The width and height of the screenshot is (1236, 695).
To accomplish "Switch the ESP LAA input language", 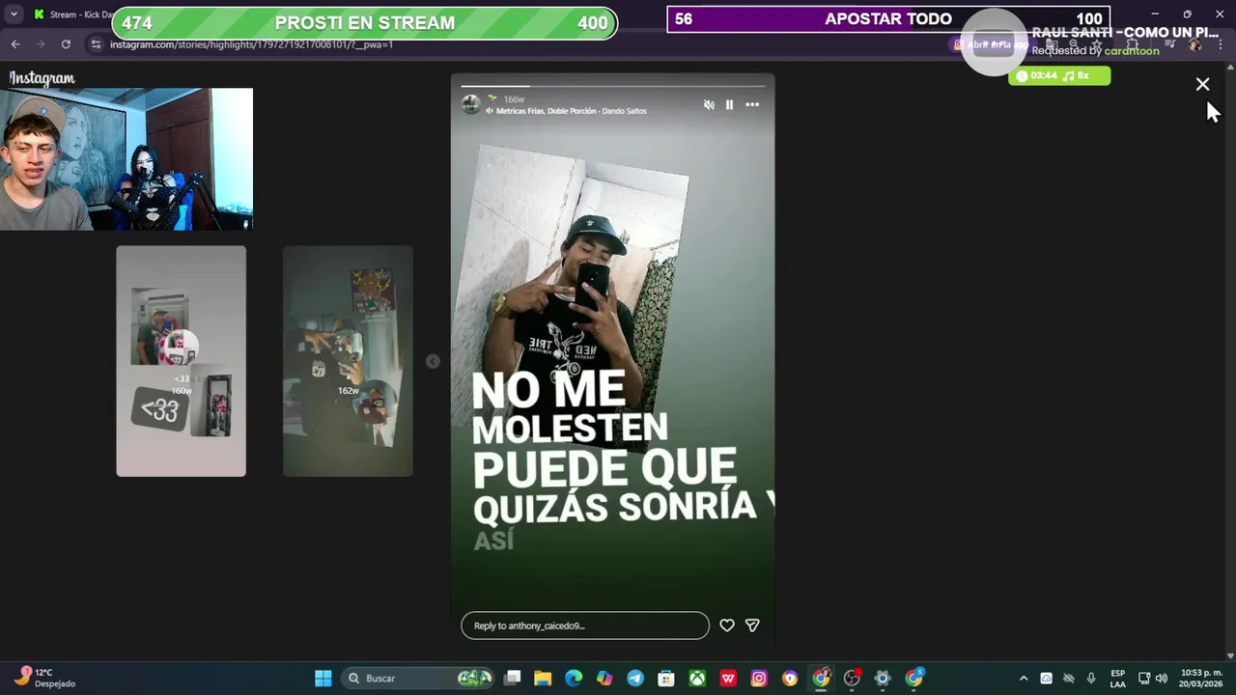I will pyautogui.click(x=1117, y=678).
